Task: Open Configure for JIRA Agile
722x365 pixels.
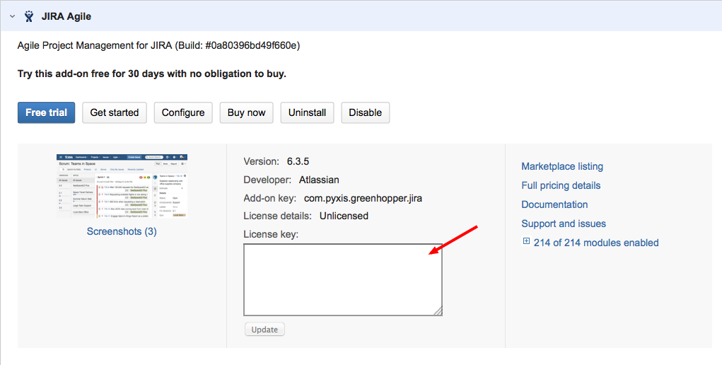Action: click(x=183, y=113)
